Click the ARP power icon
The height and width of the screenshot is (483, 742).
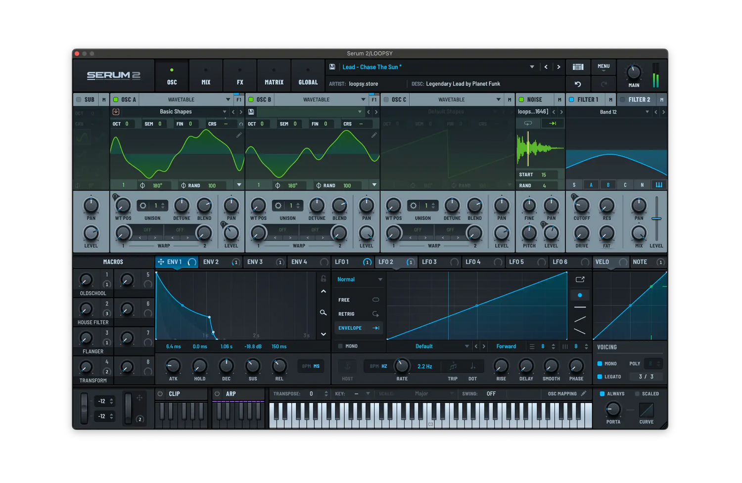tap(217, 394)
